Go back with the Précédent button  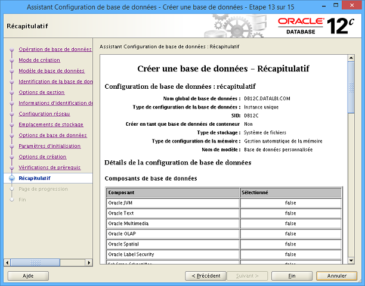click(206, 276)
